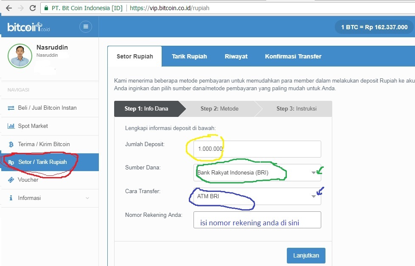Open the Riwayat tab
415x266 pixels.
coord(236,56)
